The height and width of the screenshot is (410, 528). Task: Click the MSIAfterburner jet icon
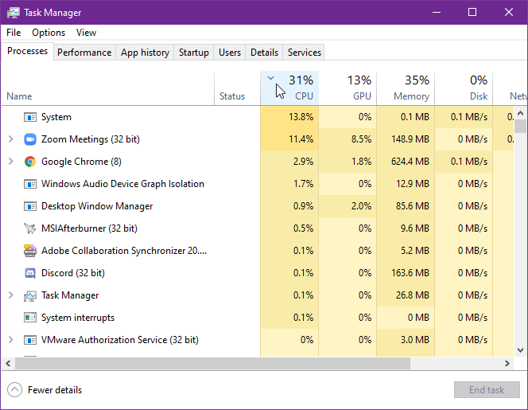[30, 228]
